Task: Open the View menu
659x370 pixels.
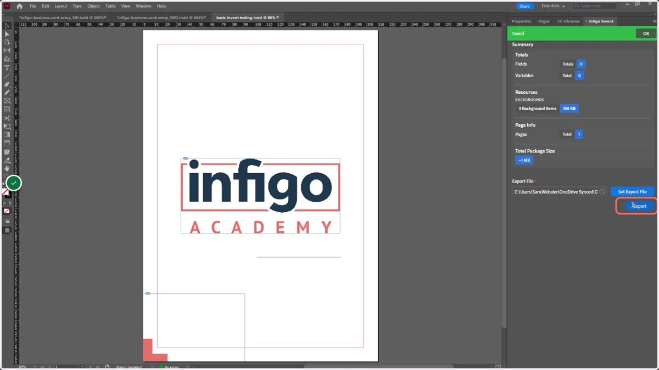Action: (126, 6)
